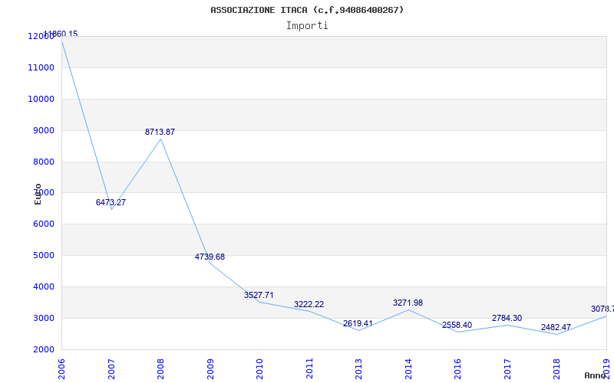Click the x-axis year 2011

tap(310, 368)
